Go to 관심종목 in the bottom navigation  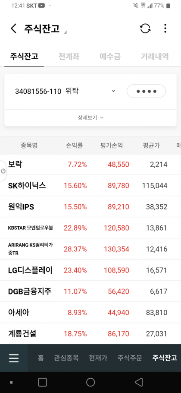(66, 358)
